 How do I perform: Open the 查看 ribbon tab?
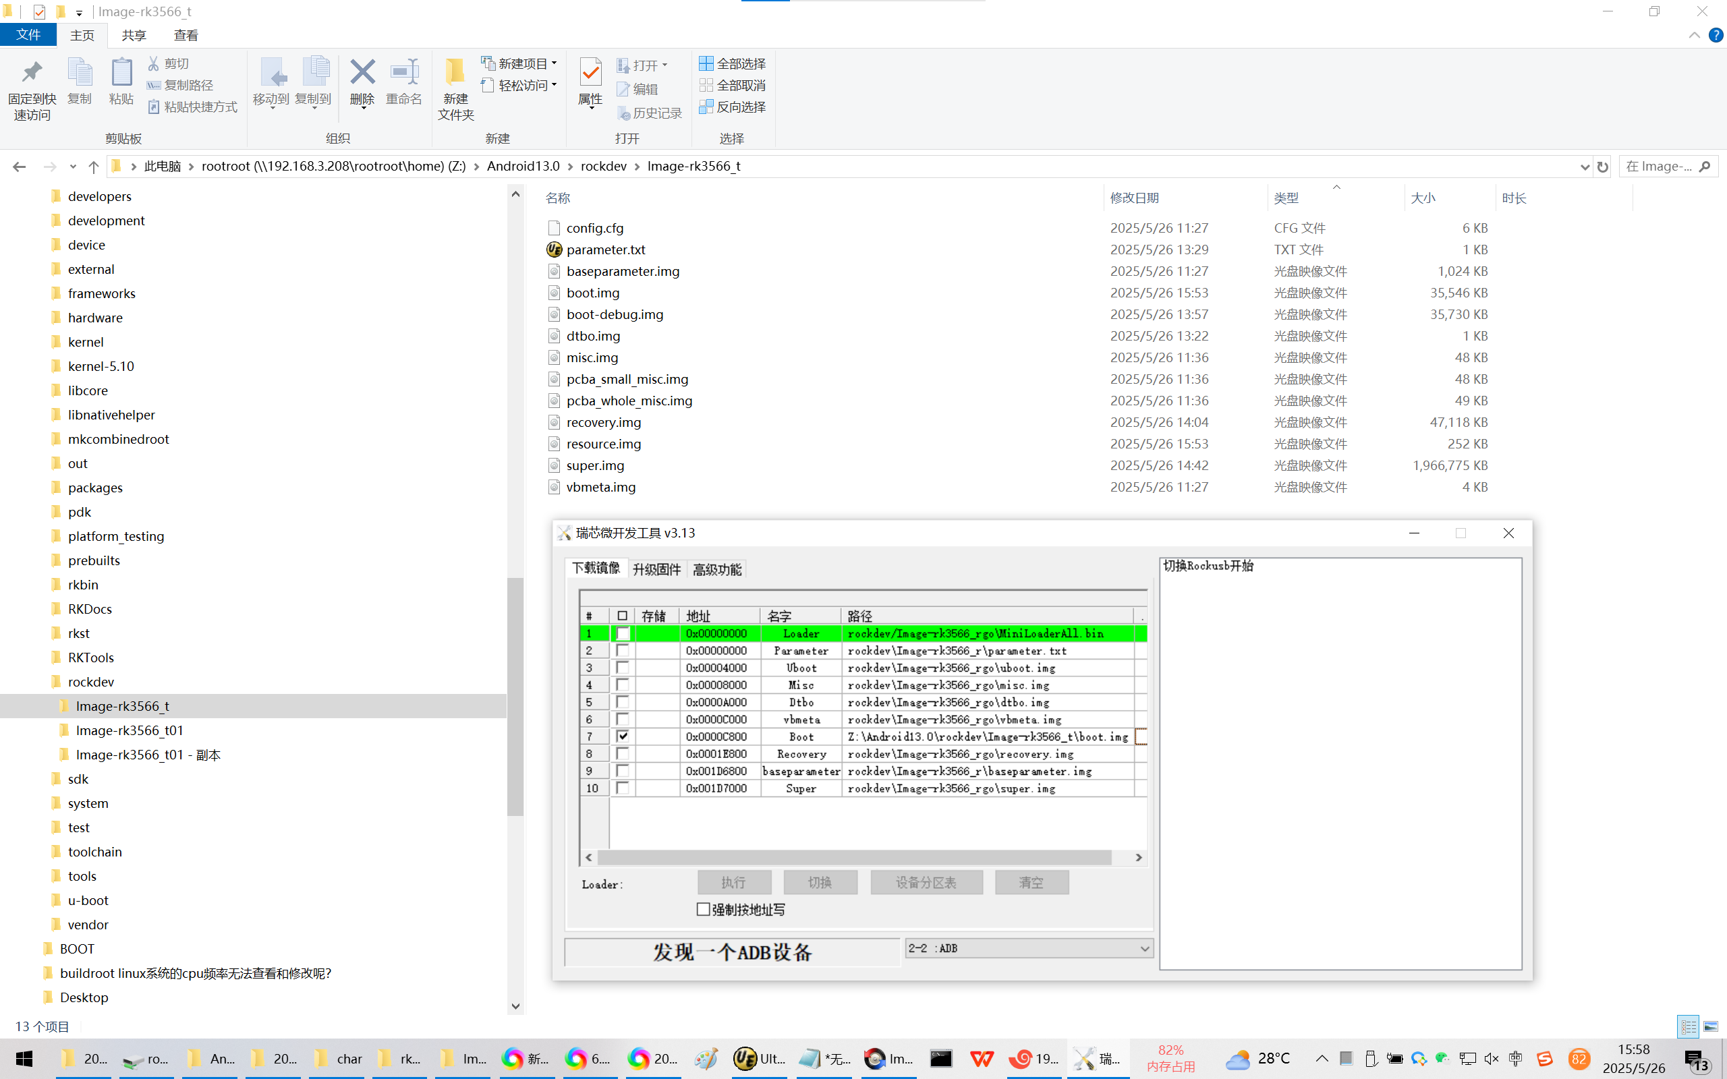tap(186, 35)
